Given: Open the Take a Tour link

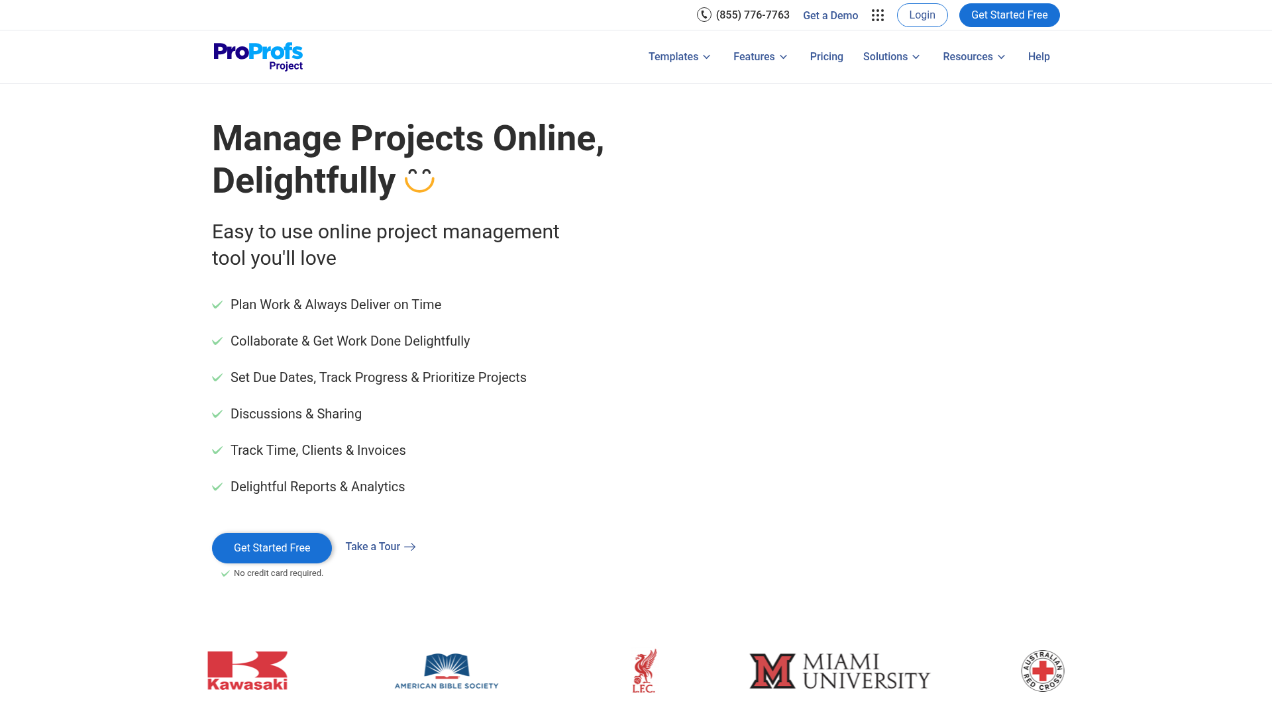Looking at the screenshot, I should pyautogui.click(x=373, y=546).
